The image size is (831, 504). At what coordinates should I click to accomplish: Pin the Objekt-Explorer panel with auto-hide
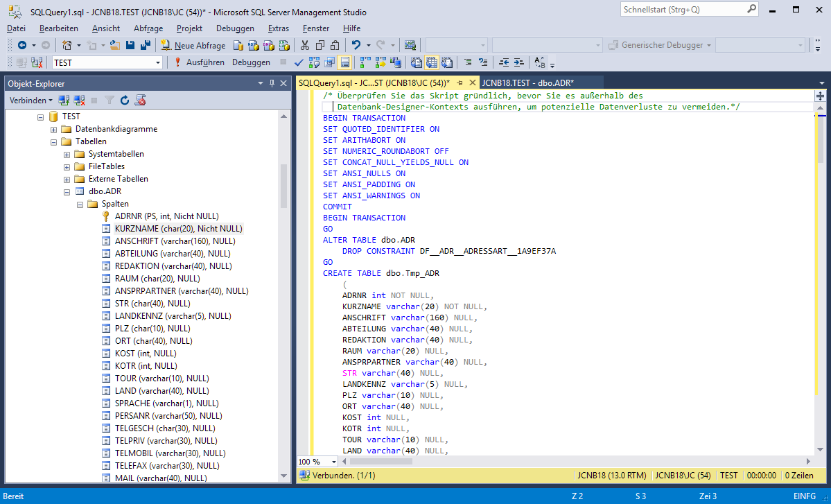(271, 83)
